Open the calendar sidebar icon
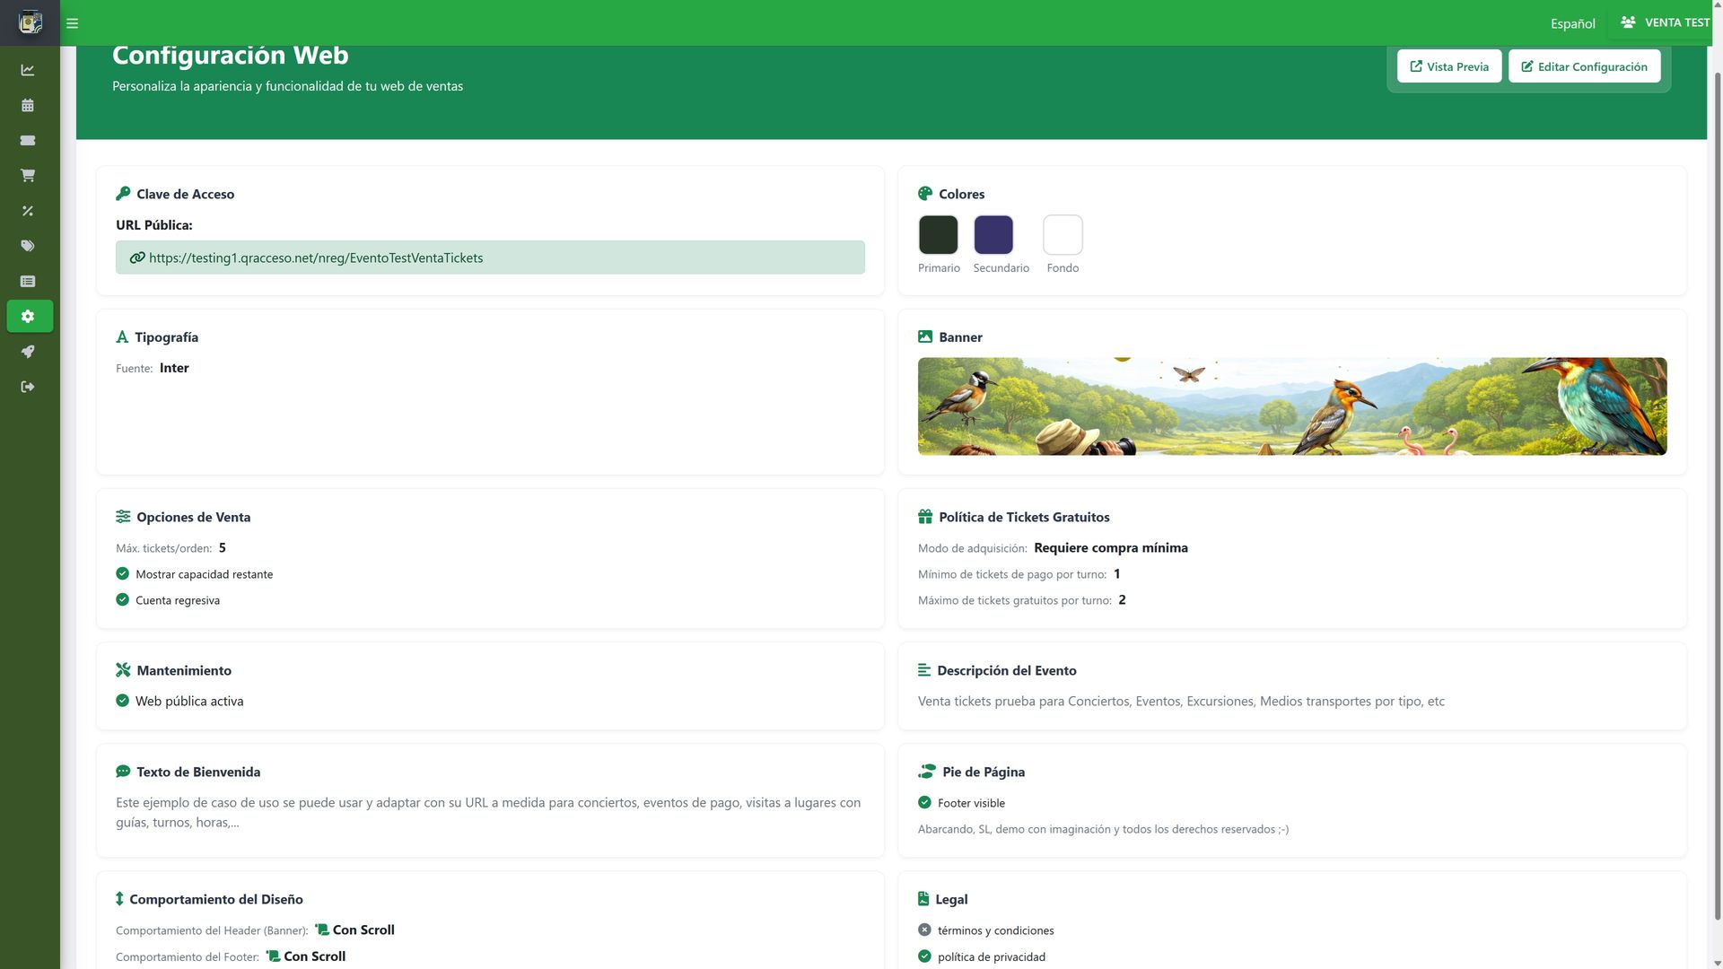Screen dimensions: 1723x969 point(28,105)
